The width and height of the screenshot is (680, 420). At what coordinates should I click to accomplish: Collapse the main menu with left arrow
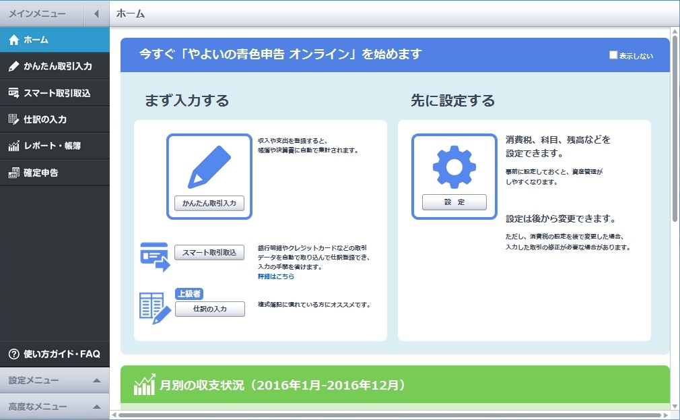[x=96, y=14]
